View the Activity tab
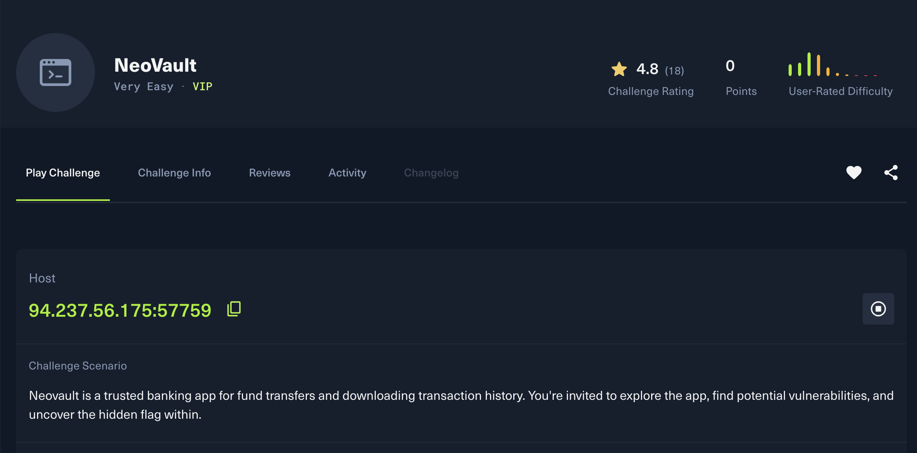 click(347, 173)
